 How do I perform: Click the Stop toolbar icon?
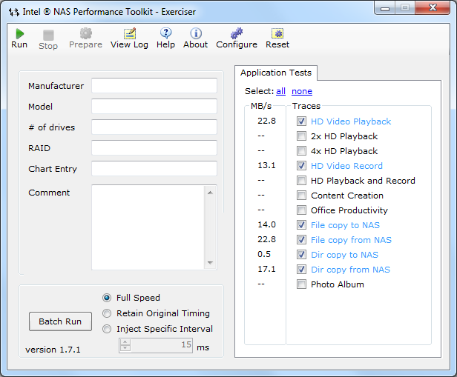coord(48,39)
